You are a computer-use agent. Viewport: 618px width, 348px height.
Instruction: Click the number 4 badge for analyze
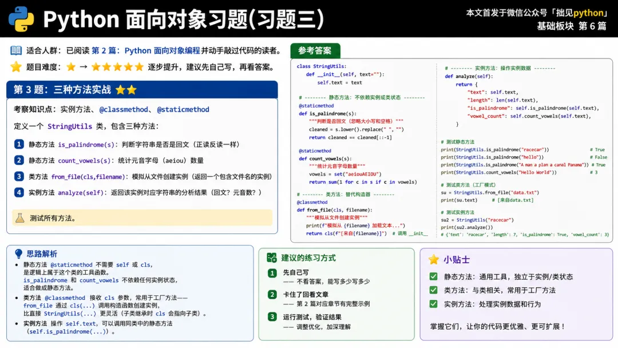[x=19, y=192]
